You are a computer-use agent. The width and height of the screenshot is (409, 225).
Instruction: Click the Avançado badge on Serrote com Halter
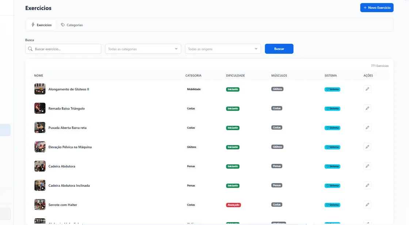[233, 205]
